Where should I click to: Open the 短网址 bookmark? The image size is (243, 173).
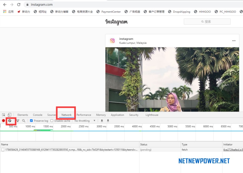pos(40,12)
